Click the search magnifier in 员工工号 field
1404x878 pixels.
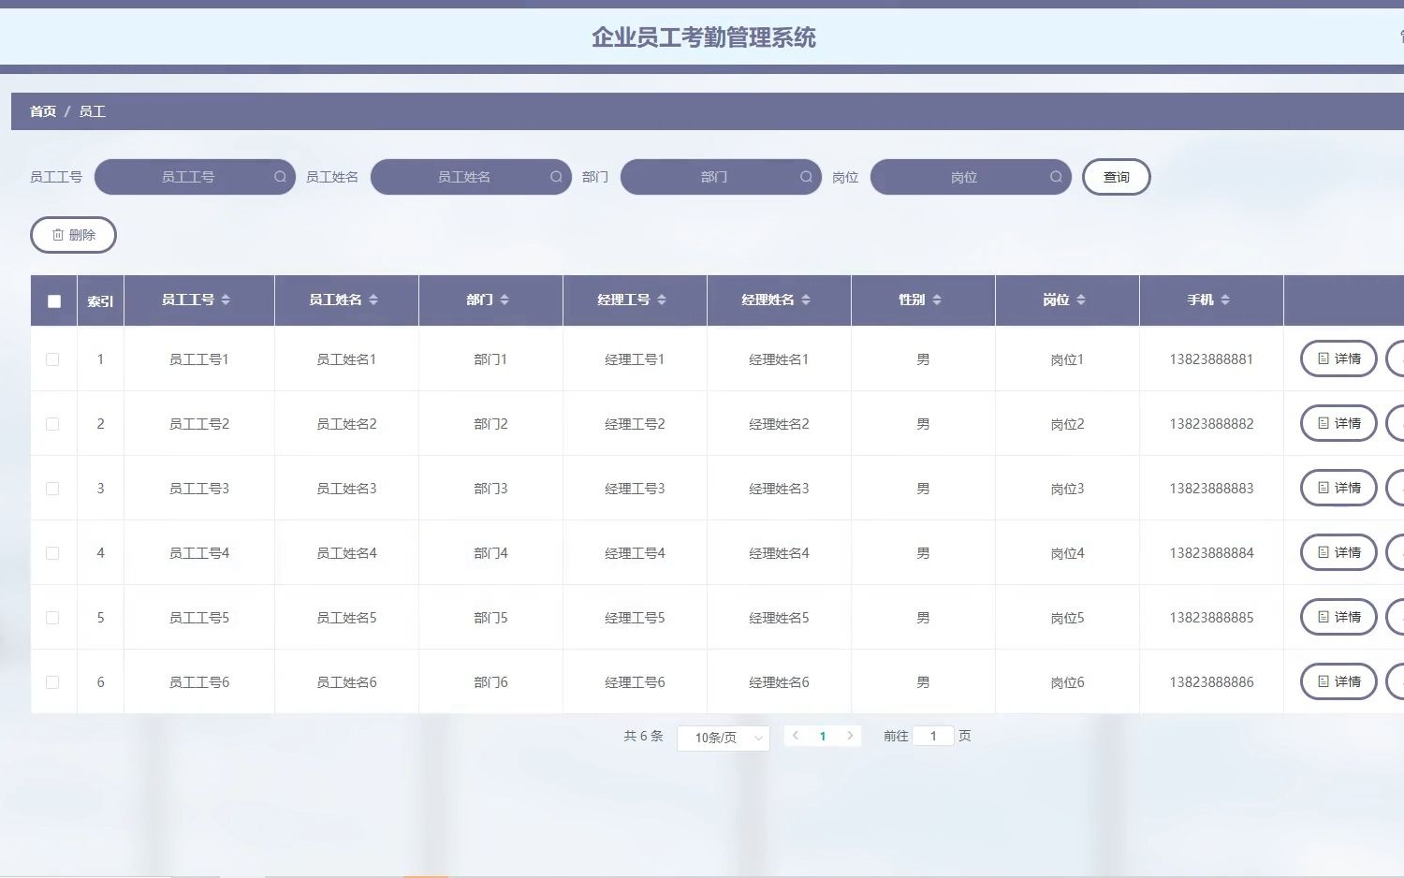[x=280, y=177]
